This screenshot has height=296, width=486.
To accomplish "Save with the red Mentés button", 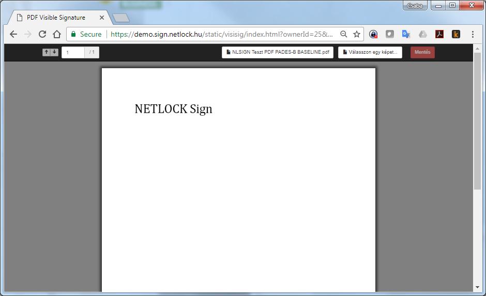I will click(x=422, y=52).
